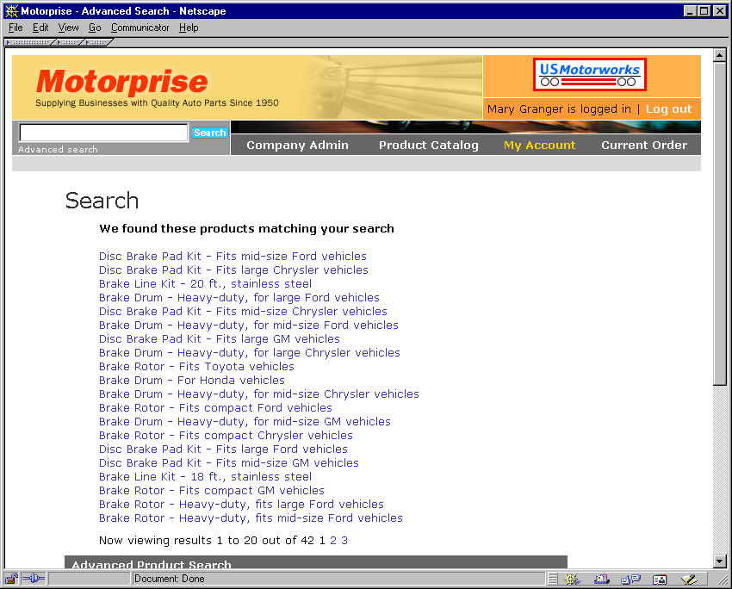Click the Netscape title bar icon

click(x=12, y=10)
